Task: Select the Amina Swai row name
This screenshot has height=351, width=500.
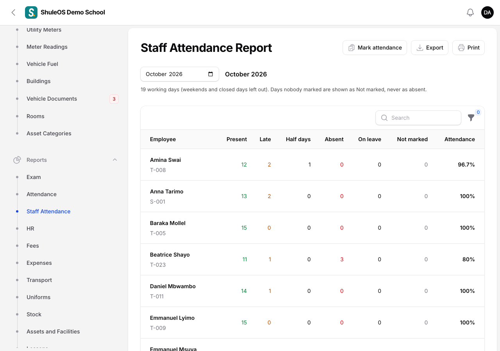Action: point(165,160)
